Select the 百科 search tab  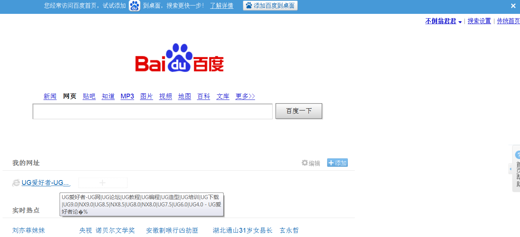point(204,96)
